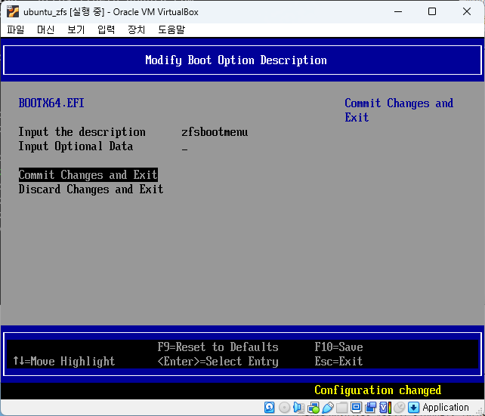
Task: Click the mouse integration status icon
Action: (399, 408)
